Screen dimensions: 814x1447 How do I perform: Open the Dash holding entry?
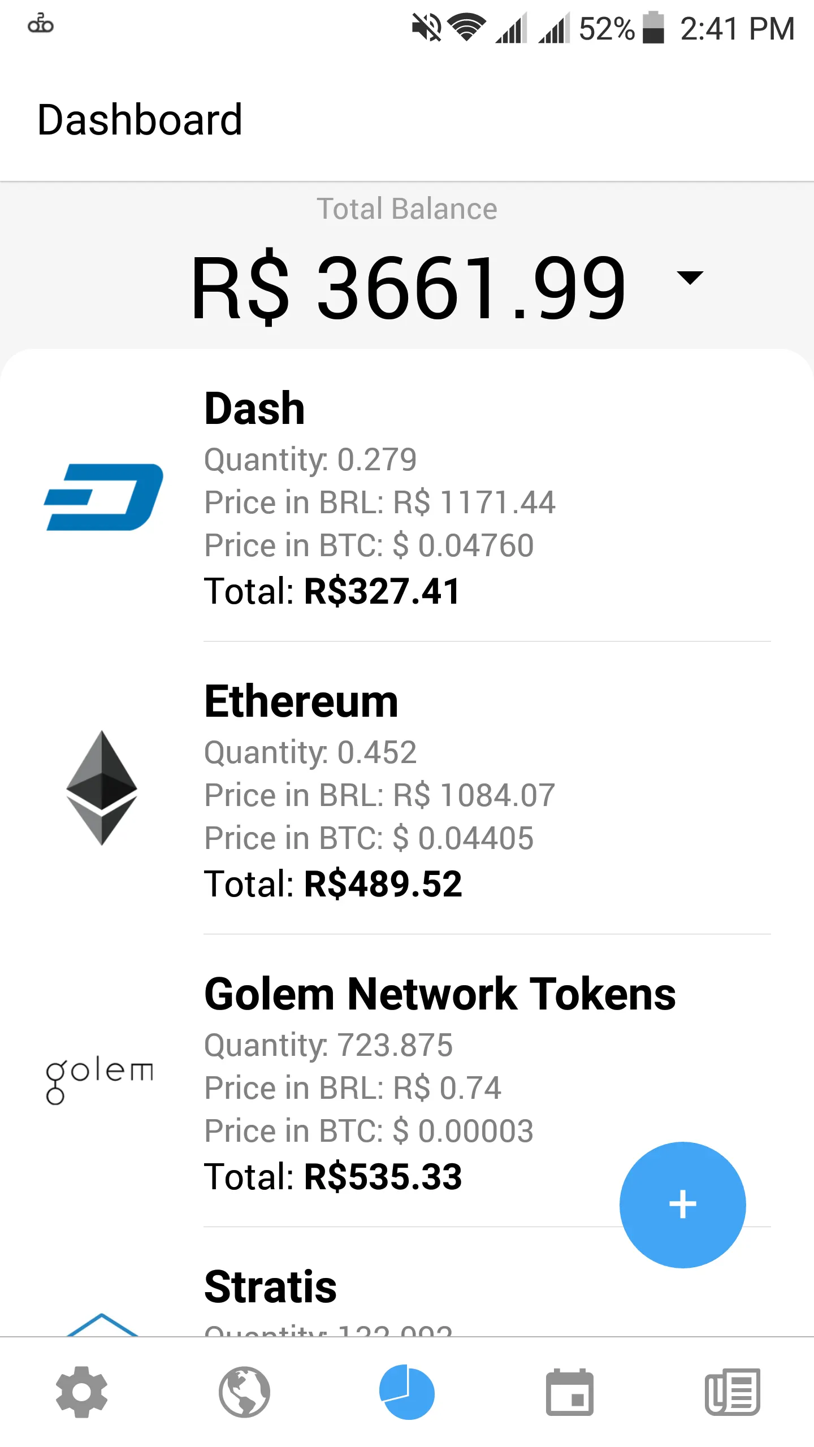click(407, 496)
